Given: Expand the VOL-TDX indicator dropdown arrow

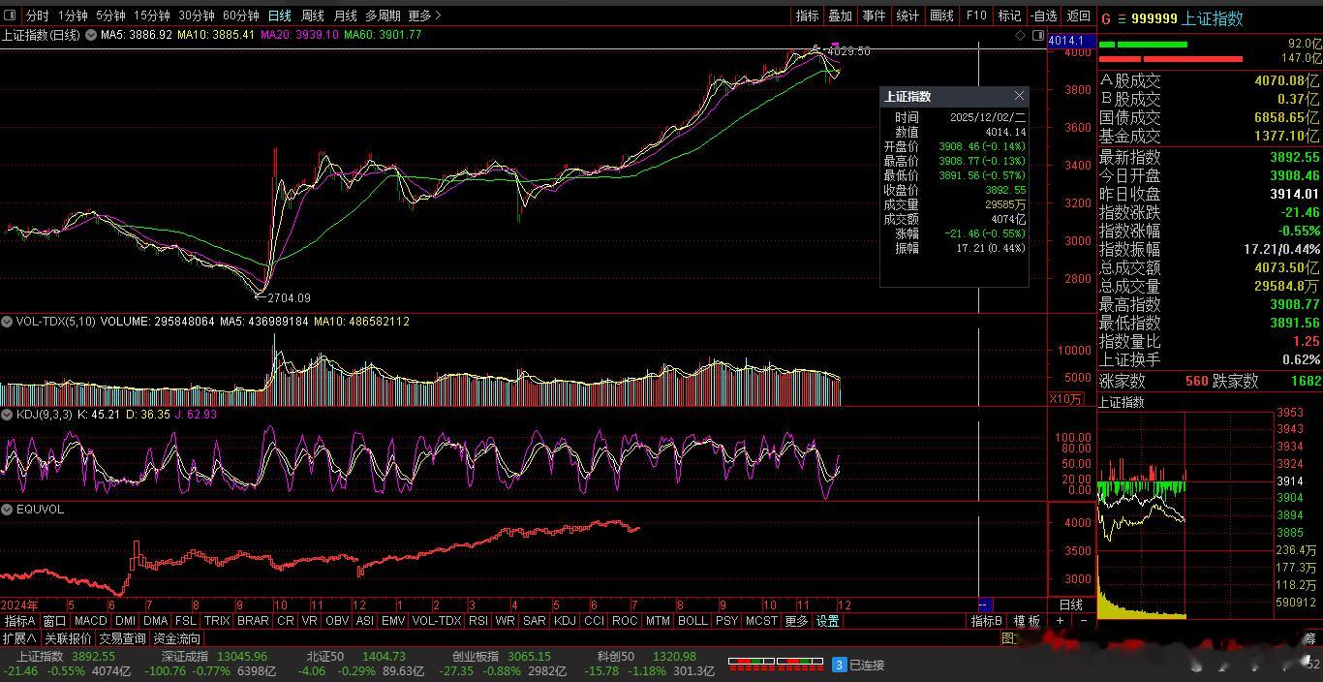Looking at the screenshot, I should (8, 322).
